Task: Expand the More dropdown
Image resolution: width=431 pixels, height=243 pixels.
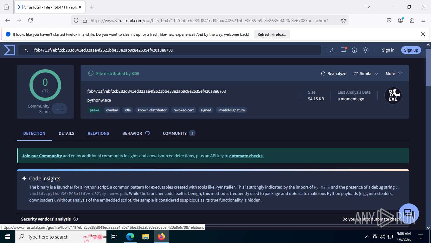Action: click(394, 73)
